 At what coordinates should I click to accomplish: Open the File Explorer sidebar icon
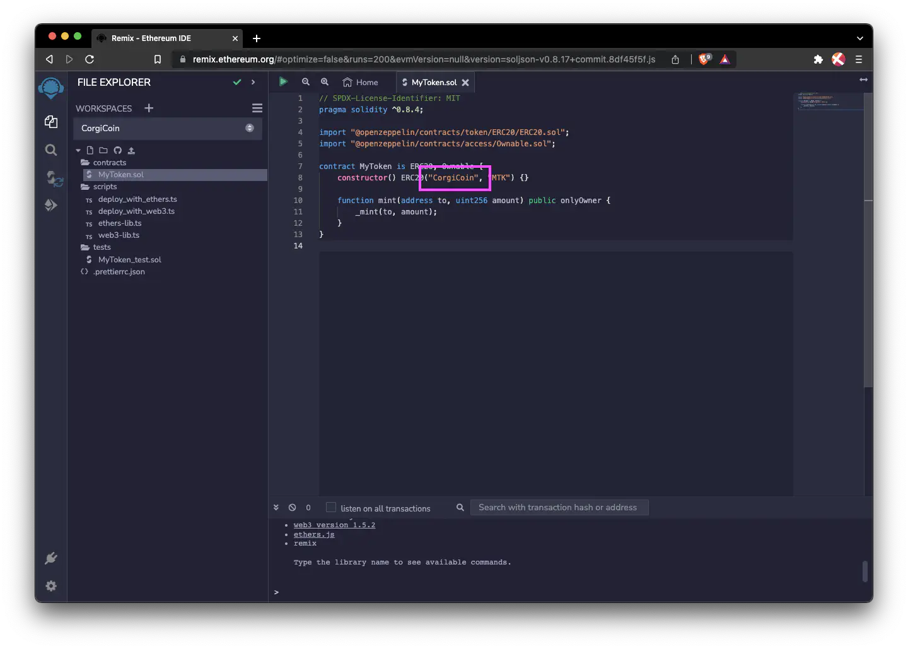pyautogui.click(x=51, y=122)
